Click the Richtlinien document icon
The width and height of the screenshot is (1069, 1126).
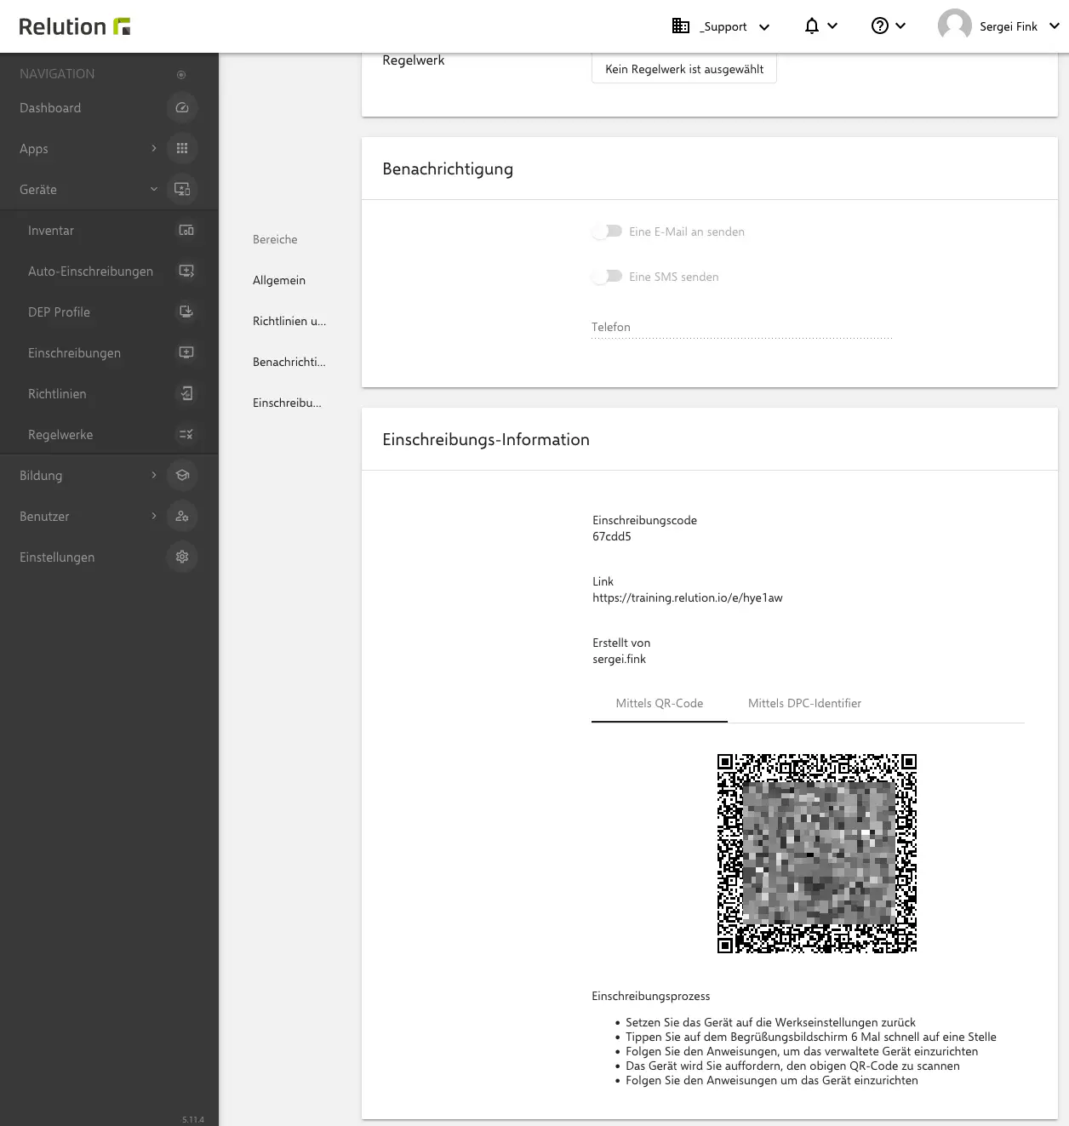(x=186, y=394)
